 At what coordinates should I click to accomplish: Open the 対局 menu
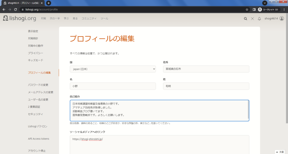point(43,19)
